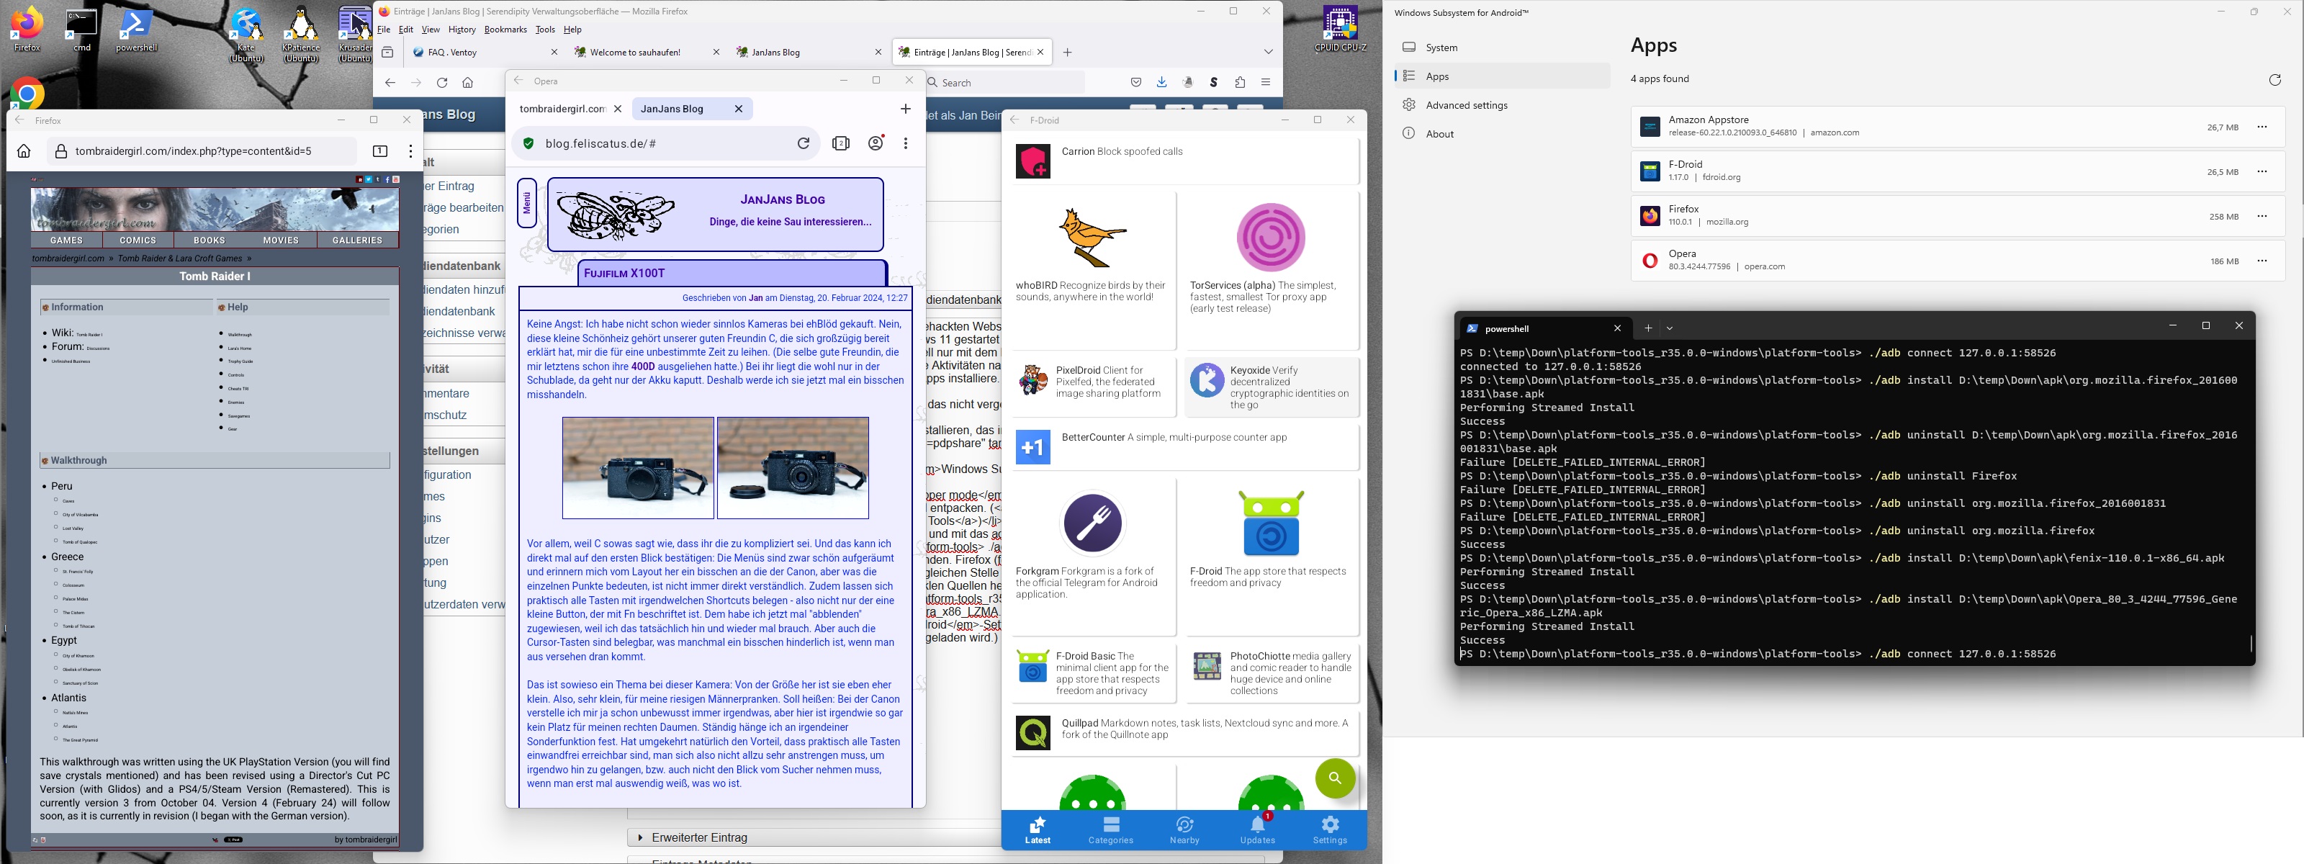Open Settings in F-Droid bottom bar

[1330, 830]
